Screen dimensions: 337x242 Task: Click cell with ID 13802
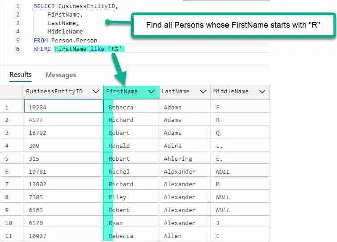tap(63, 184)
